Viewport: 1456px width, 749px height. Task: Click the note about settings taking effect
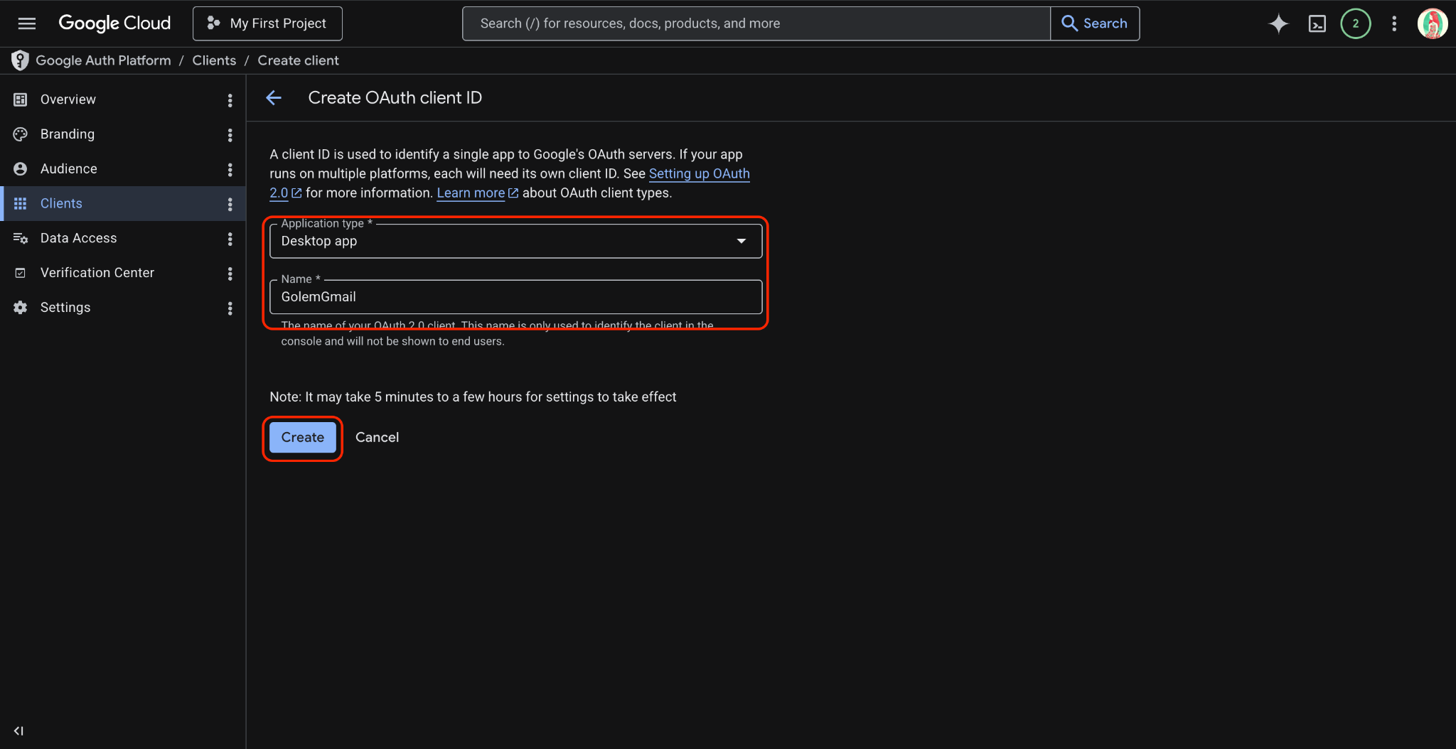click(473, 397)
